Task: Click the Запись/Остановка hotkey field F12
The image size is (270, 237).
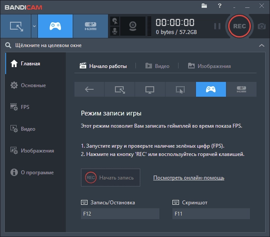Action: click(120, 214)
